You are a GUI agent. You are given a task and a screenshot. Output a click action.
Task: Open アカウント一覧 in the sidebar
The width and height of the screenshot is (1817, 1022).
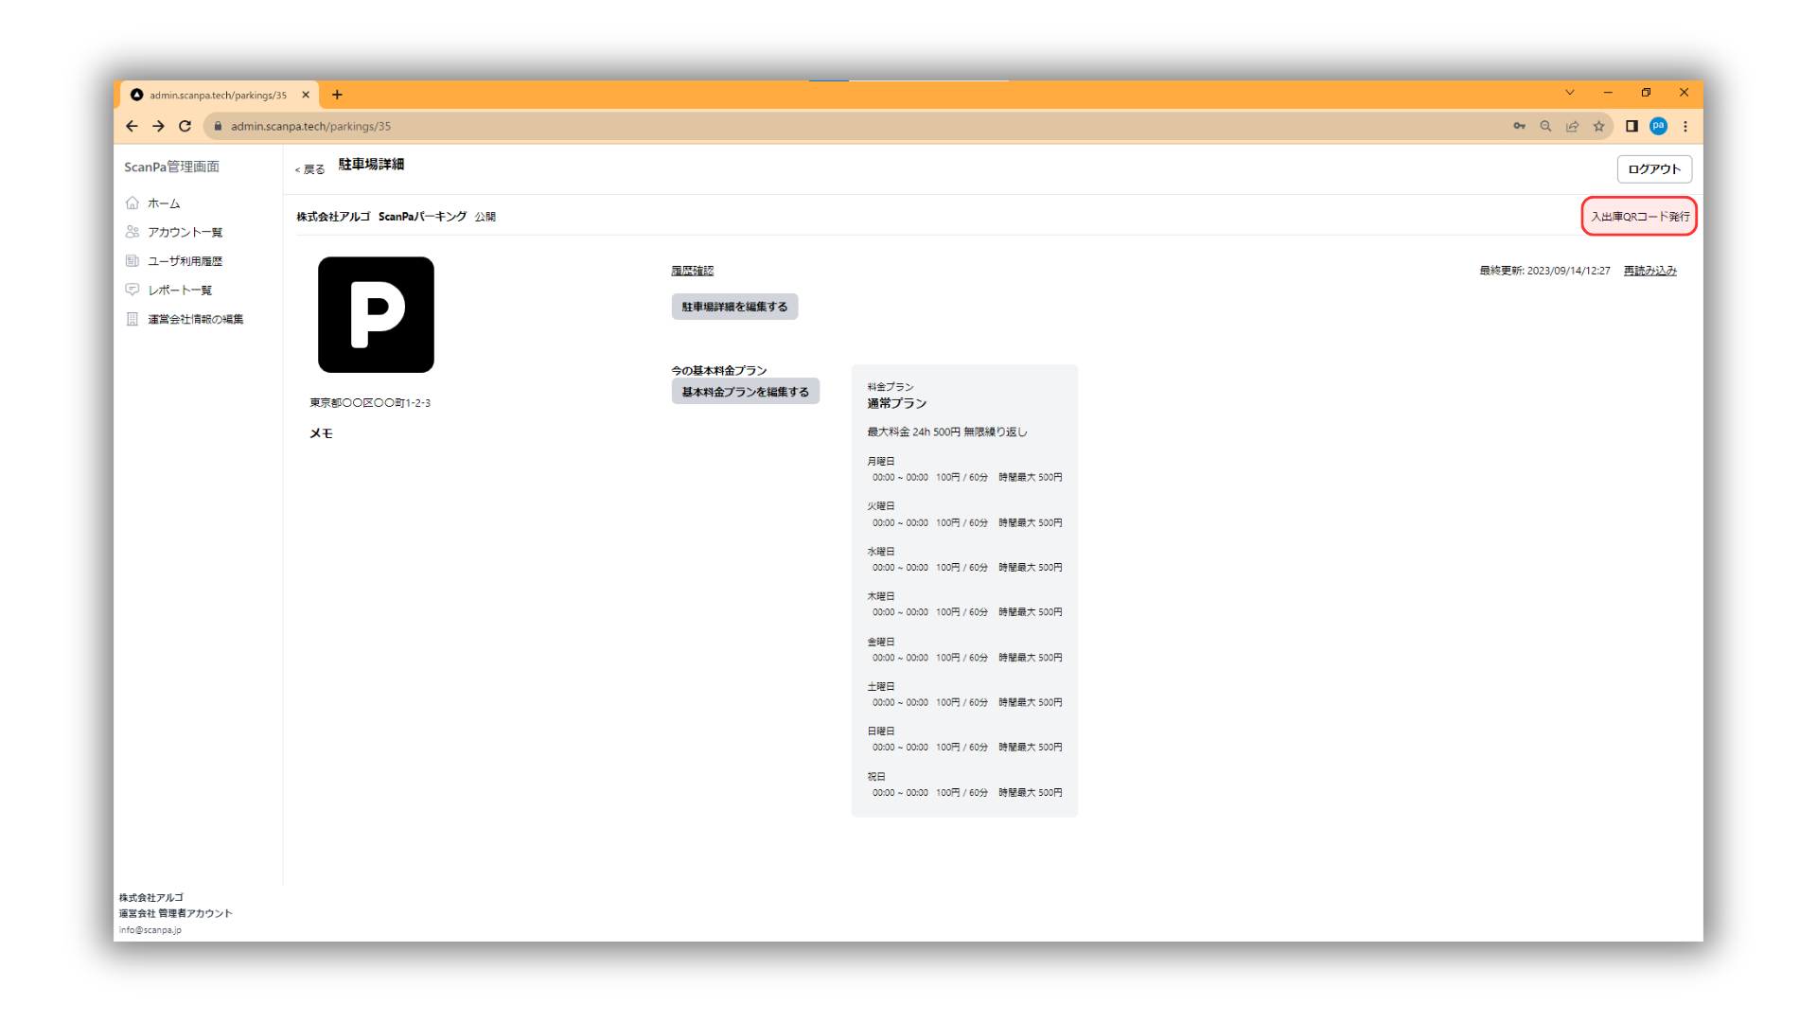coord(185,232)
